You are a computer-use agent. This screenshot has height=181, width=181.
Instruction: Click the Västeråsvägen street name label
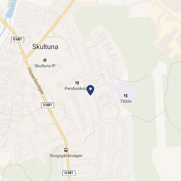(36, 81)
